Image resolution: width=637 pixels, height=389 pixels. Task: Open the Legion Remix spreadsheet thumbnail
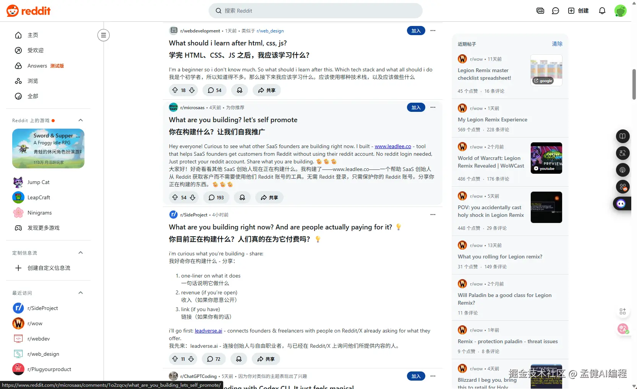[x=546, y=70]
